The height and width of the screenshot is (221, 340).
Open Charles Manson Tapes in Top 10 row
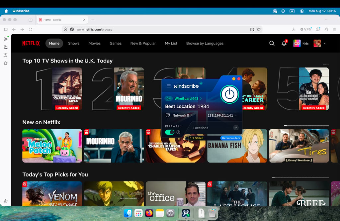point(67,89)
